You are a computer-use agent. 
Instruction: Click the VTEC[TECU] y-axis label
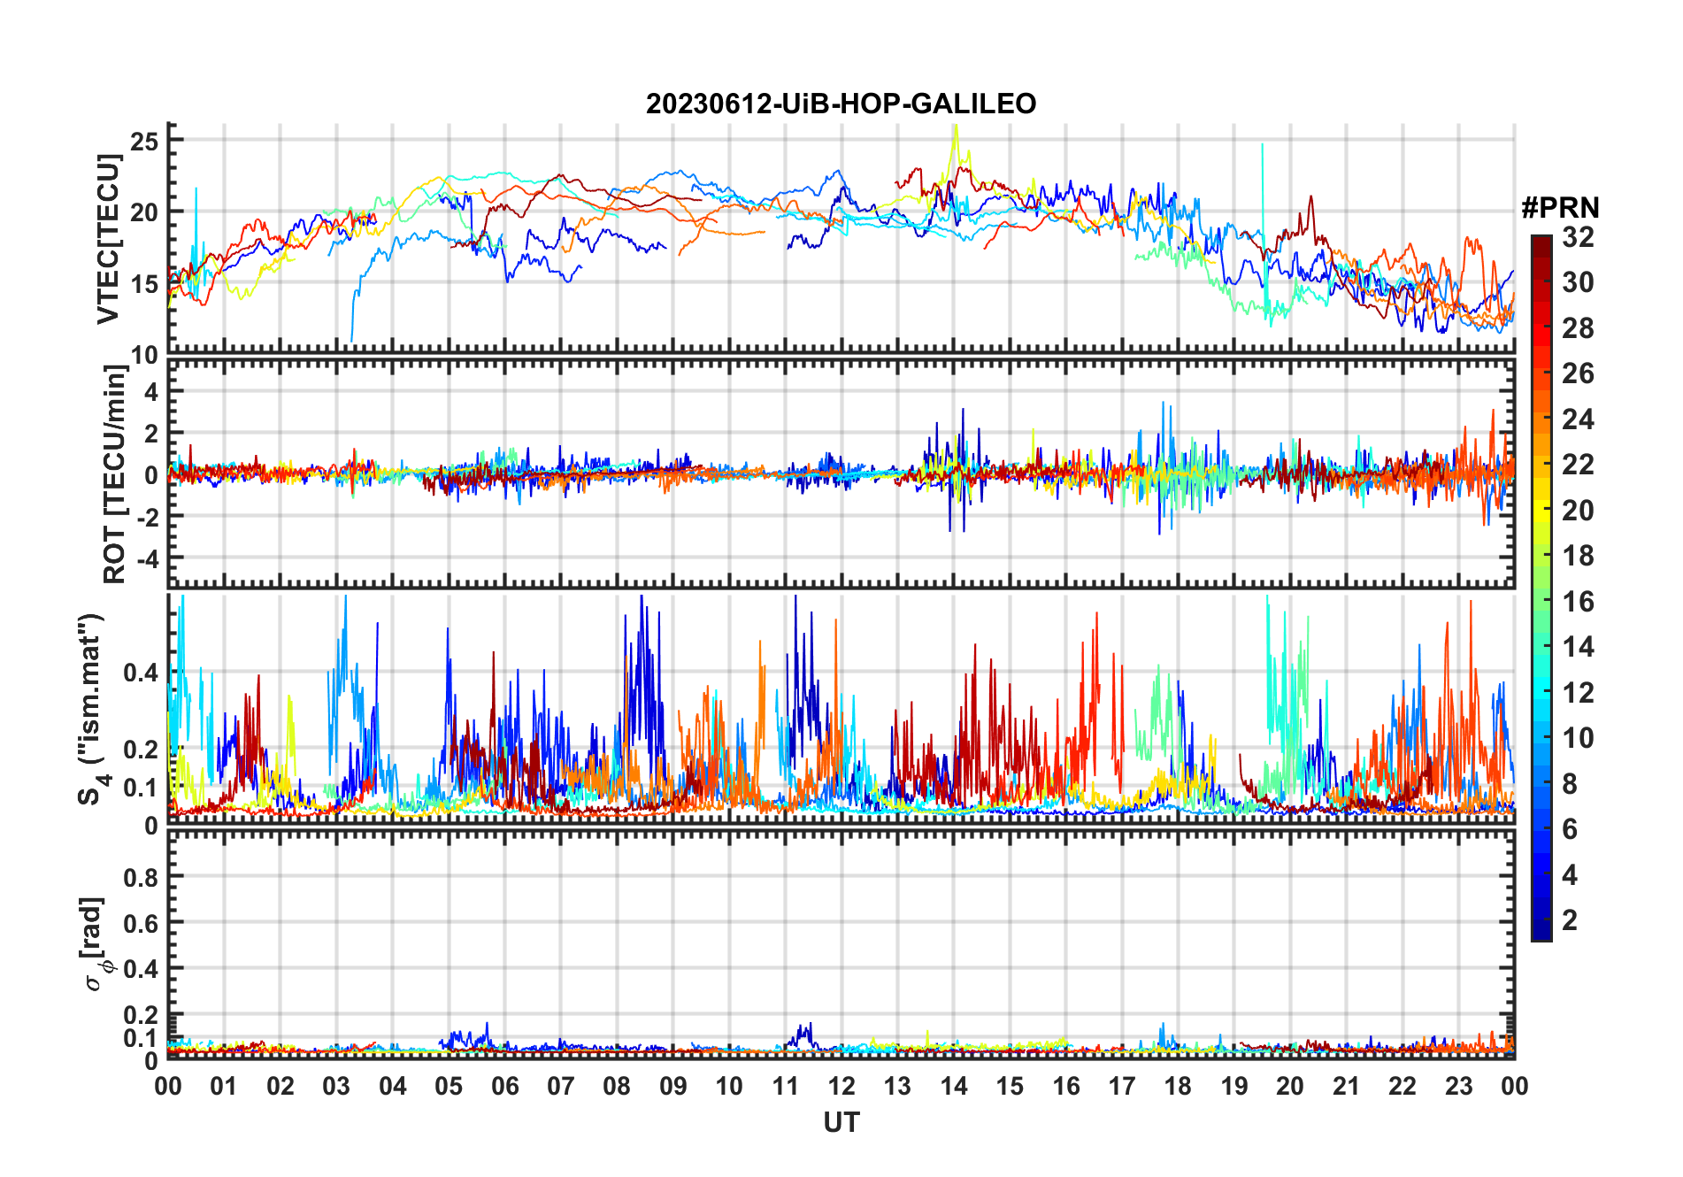108,238
